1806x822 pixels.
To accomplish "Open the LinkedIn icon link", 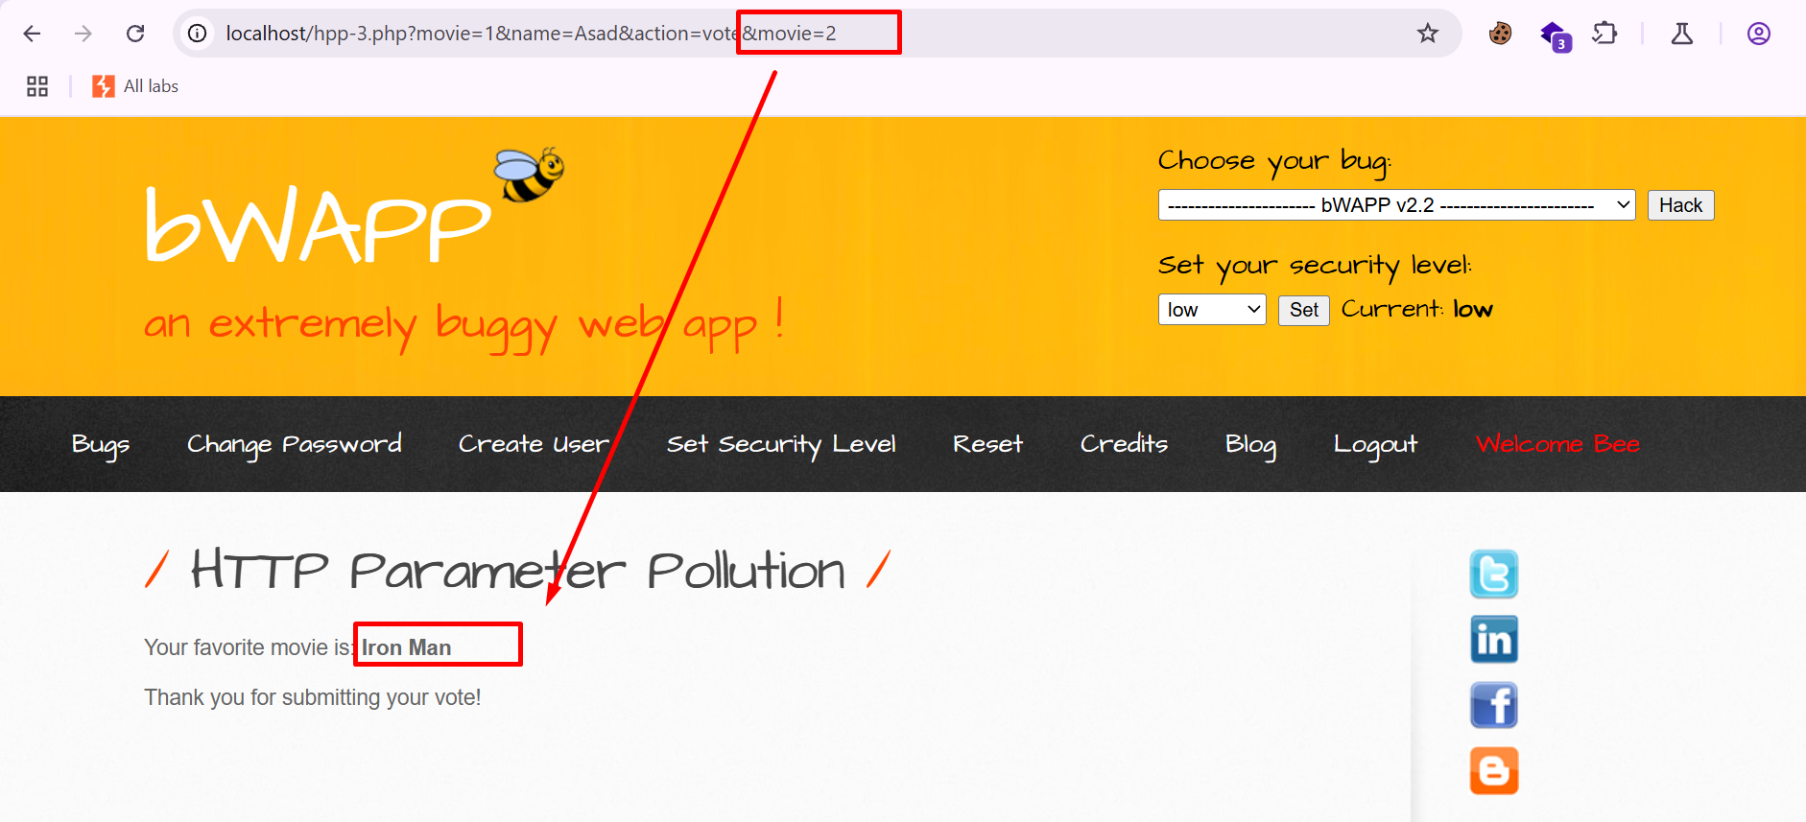I will tap(1493, 640).
